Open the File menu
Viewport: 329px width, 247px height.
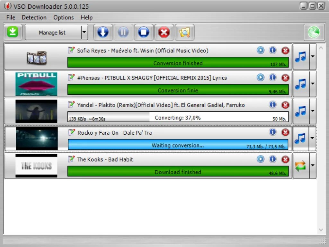(x=11, y=17)
